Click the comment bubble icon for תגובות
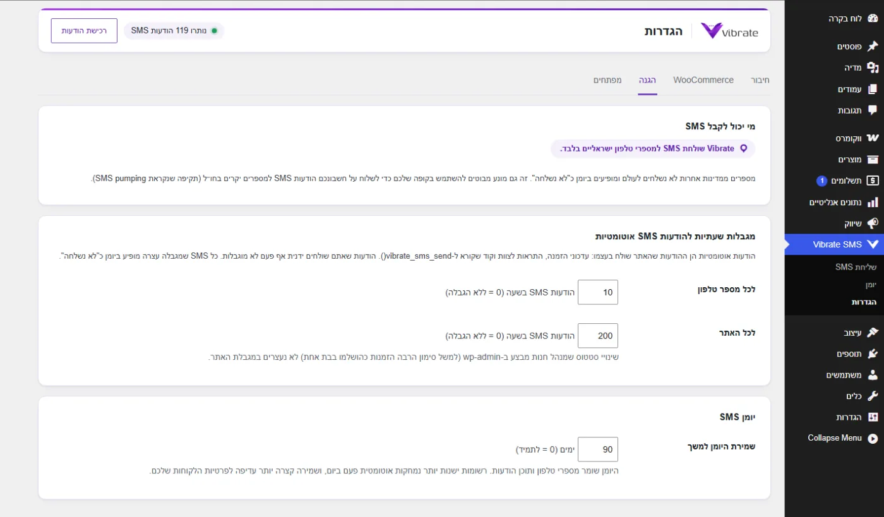This screenshot has height=517, width=884. [x=873, y=110]
